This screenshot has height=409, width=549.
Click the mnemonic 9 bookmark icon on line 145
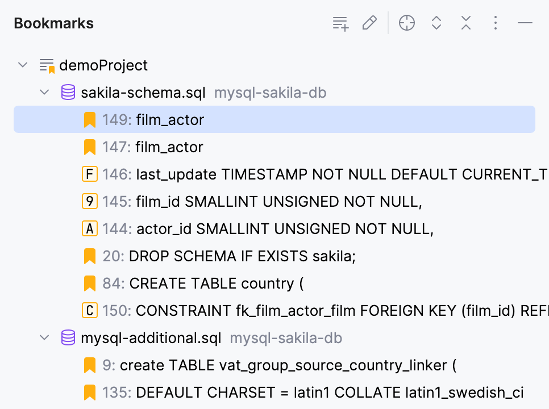[x=89, y=201]
